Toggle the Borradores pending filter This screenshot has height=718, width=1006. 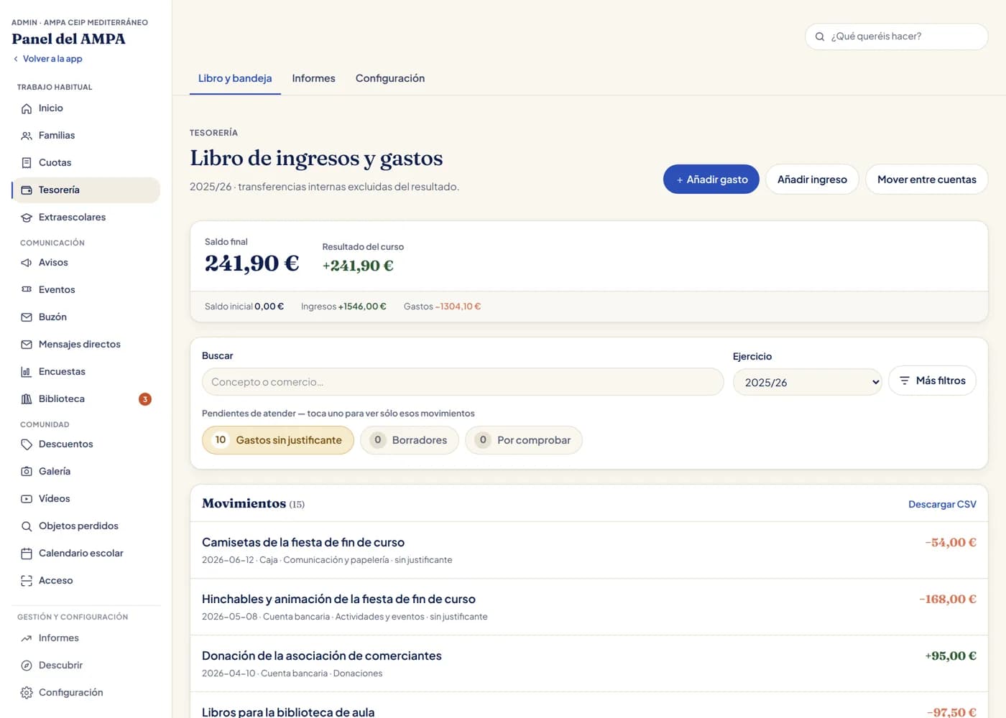[410, 440]
